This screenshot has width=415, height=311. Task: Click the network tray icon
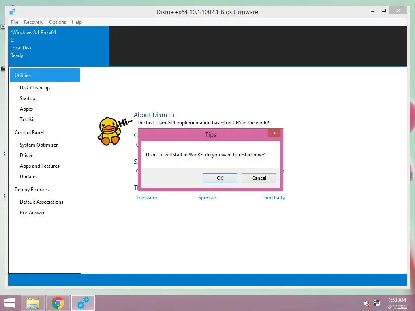tap(377, 303)
